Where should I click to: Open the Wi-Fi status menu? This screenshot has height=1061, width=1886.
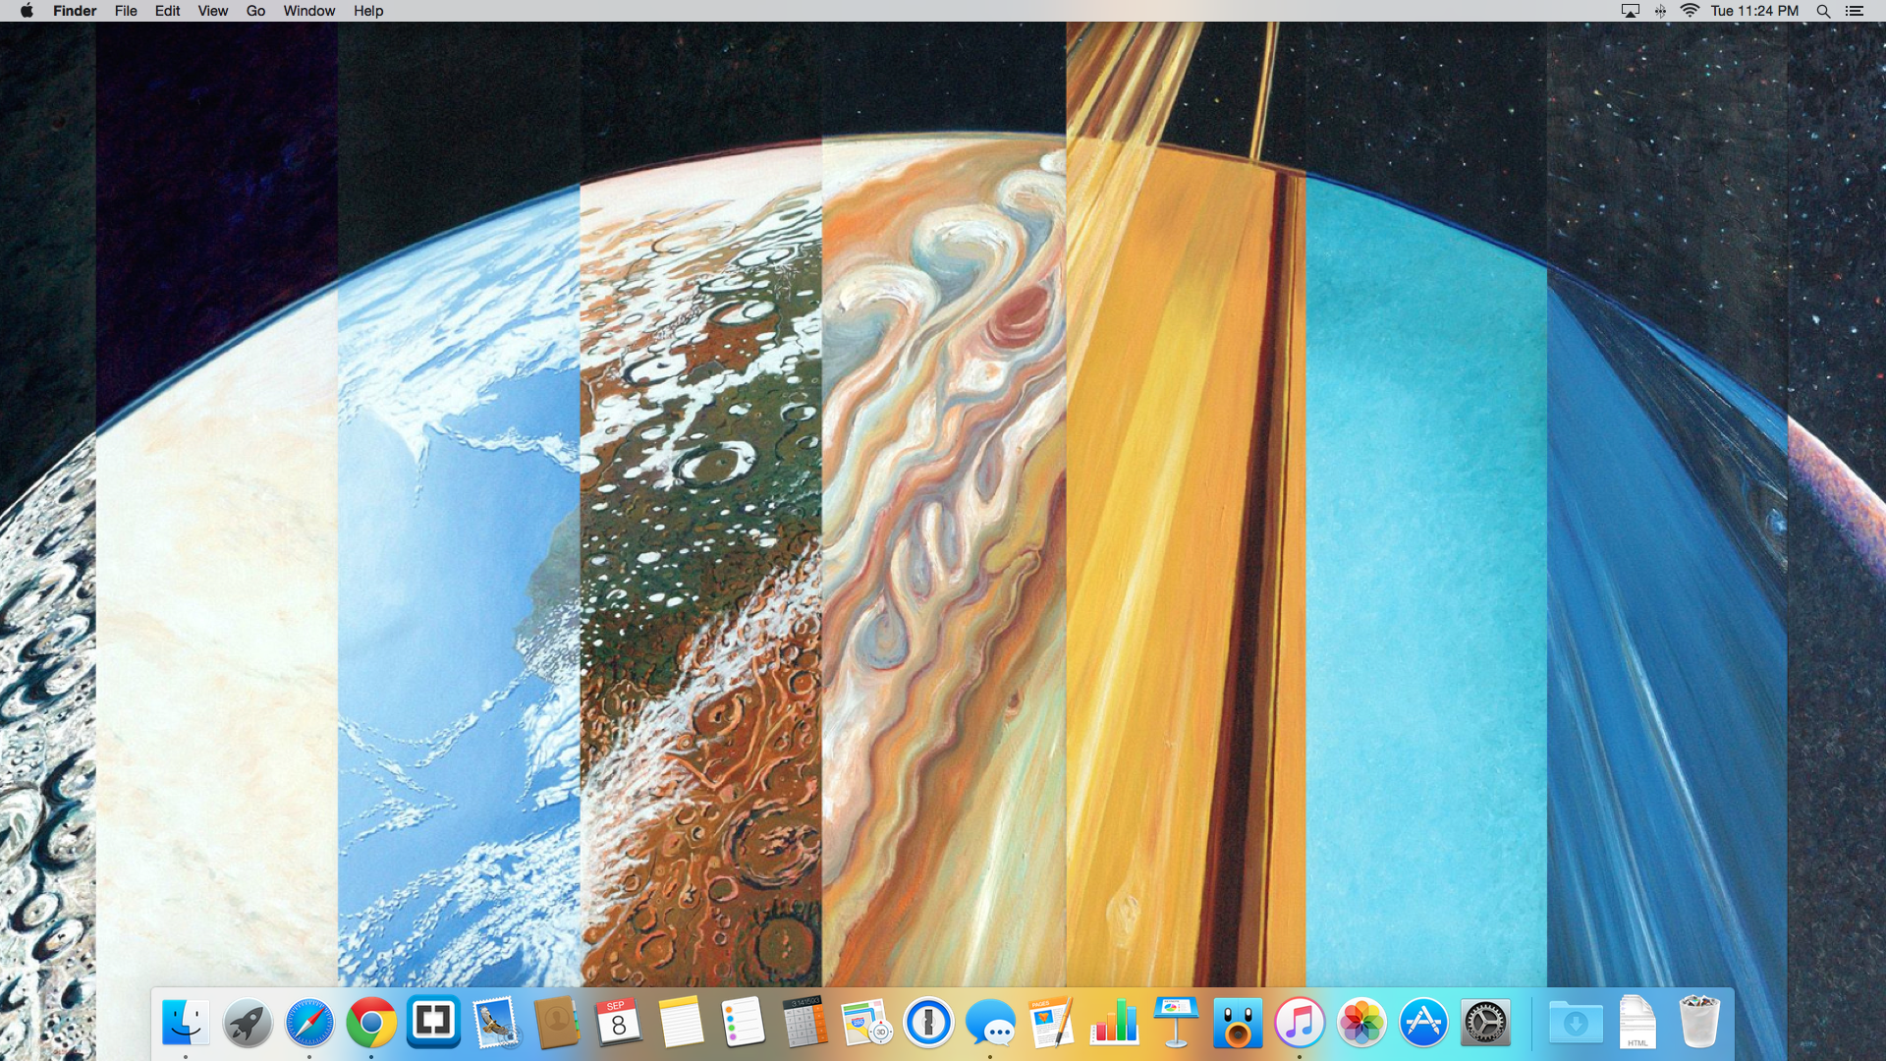pos(1690,11)
